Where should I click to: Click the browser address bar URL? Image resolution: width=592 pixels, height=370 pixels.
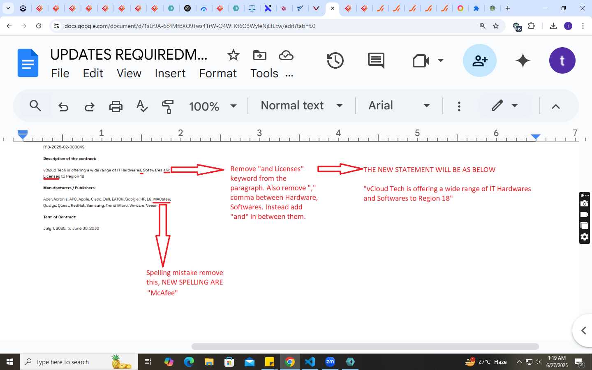[x=190, y=26]
